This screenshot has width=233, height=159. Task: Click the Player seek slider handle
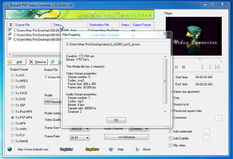pos(200,59)
